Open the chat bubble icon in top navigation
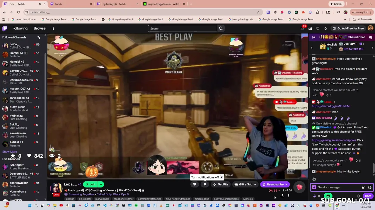 click(x=318, y=28)
